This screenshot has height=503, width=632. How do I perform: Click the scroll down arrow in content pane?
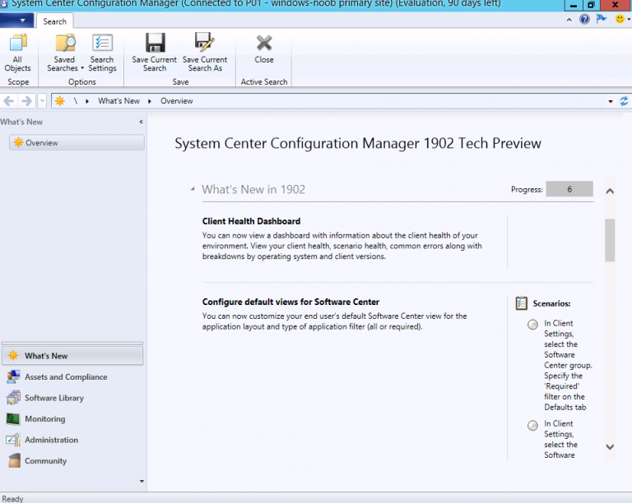(610, 446)
